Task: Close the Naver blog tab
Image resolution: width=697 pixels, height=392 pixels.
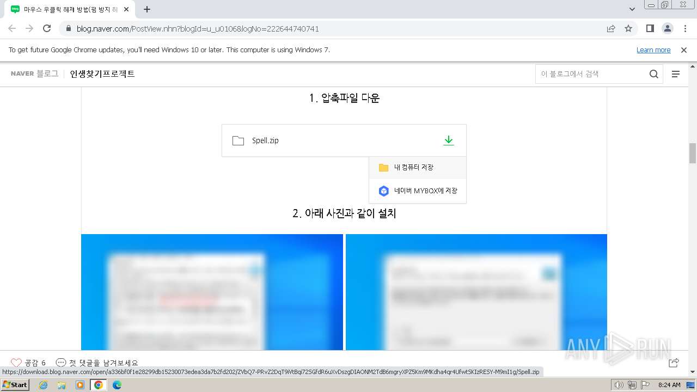Action: (x=127, y=9)
